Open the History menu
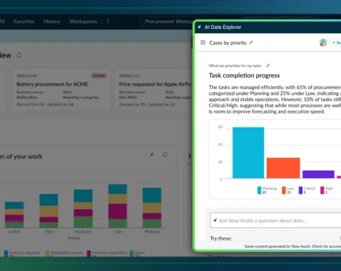Screen dimensions: 341x271 [x=52, y=22]
